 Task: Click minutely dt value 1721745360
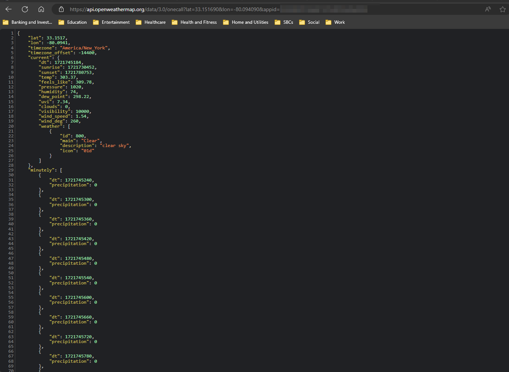[78, 219]
